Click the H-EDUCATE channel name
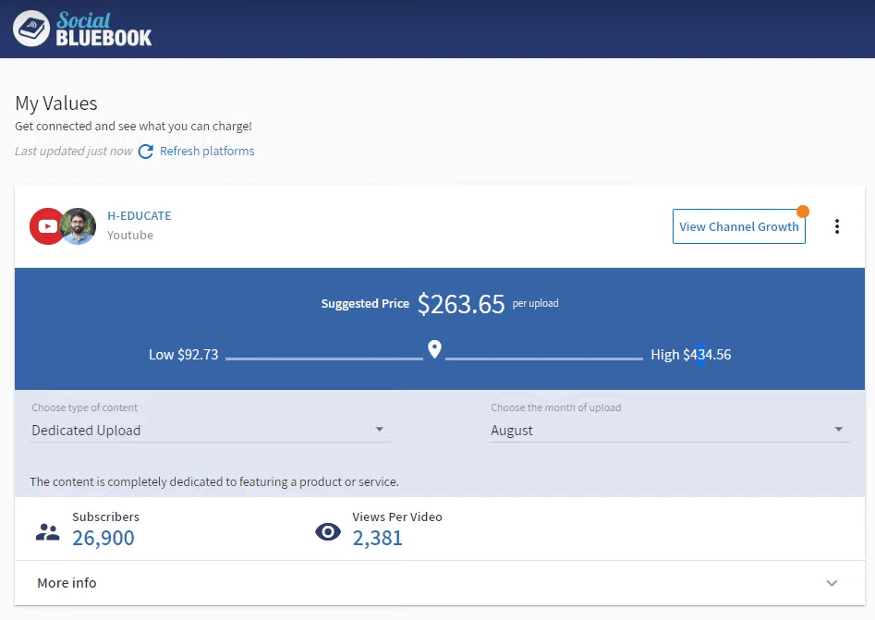 139,215
